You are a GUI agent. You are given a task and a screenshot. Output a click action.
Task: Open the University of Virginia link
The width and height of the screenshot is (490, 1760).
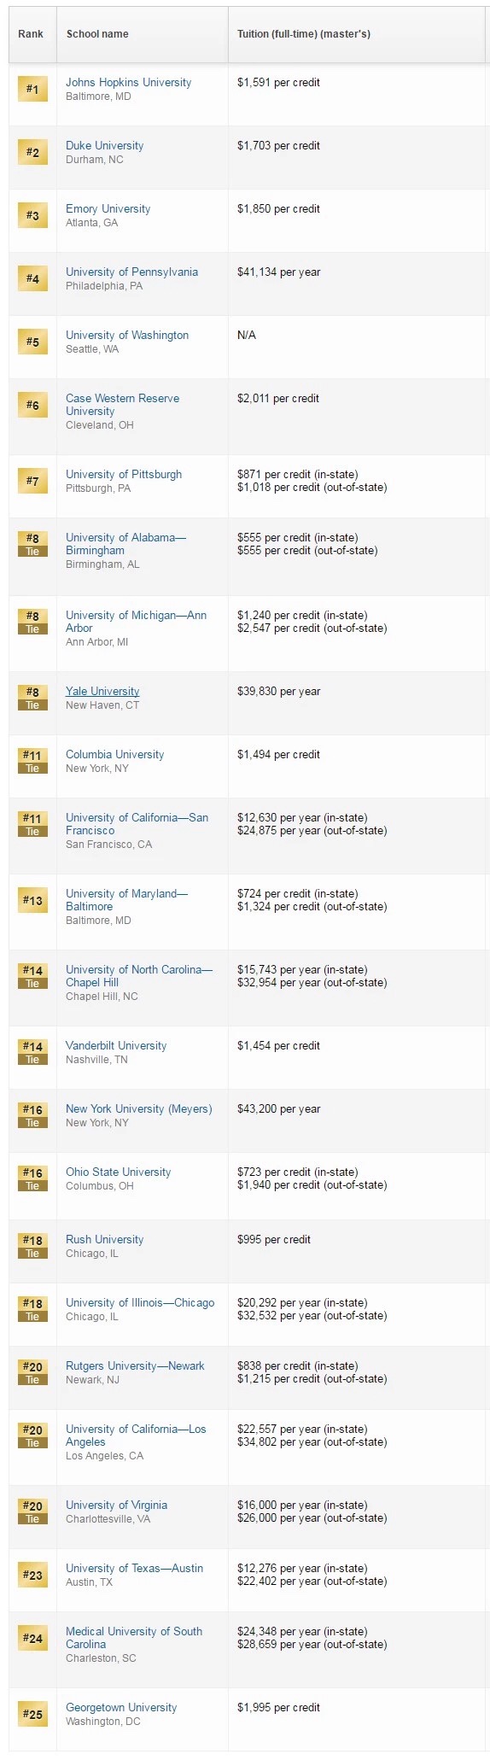click(x=117, y=1506)
